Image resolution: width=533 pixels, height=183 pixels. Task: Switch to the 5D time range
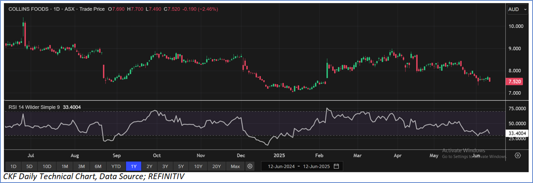point(30,166)
